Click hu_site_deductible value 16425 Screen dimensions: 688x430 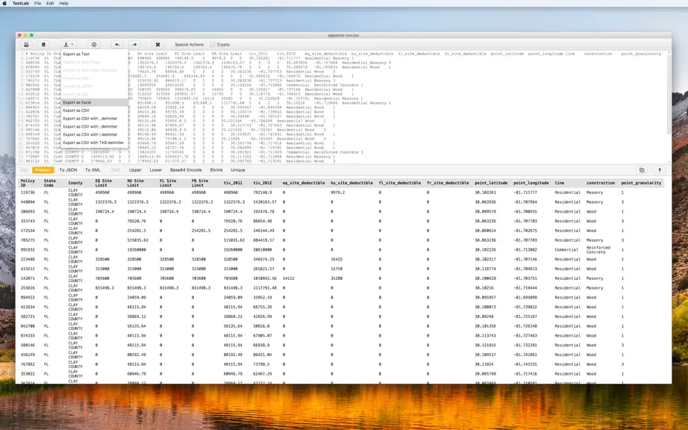coord(337,259)
